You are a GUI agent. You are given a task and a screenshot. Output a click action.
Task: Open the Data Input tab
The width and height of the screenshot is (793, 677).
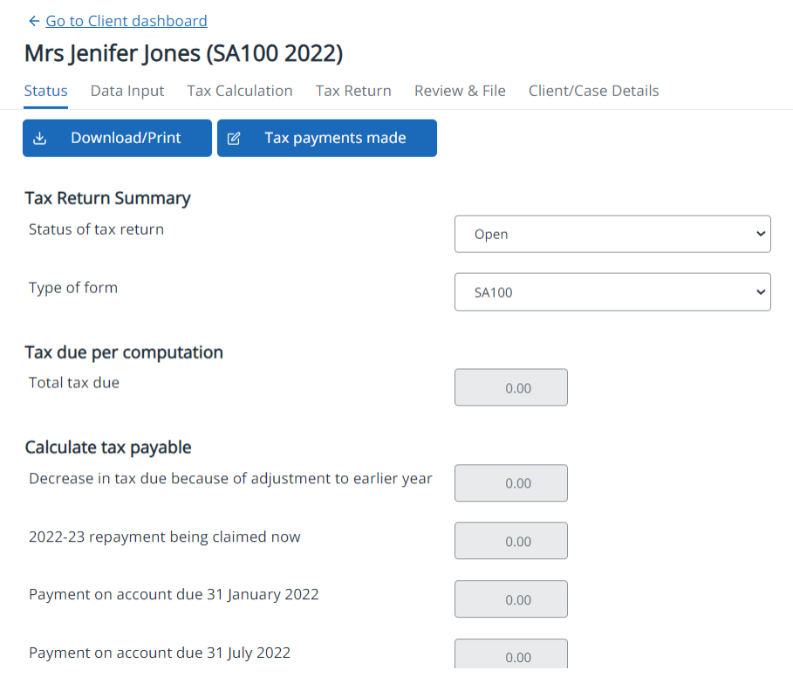pyautogui.click(x=127, y=91)
